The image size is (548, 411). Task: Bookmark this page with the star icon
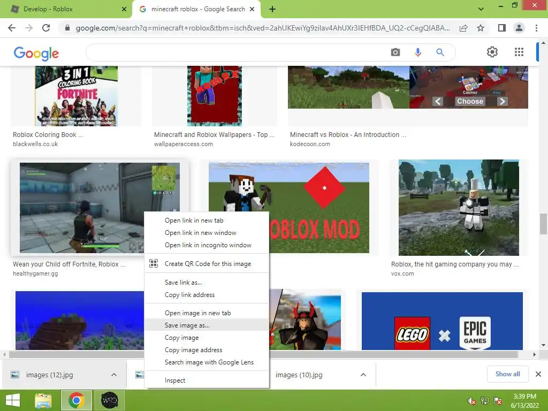(x=481, y=28)
